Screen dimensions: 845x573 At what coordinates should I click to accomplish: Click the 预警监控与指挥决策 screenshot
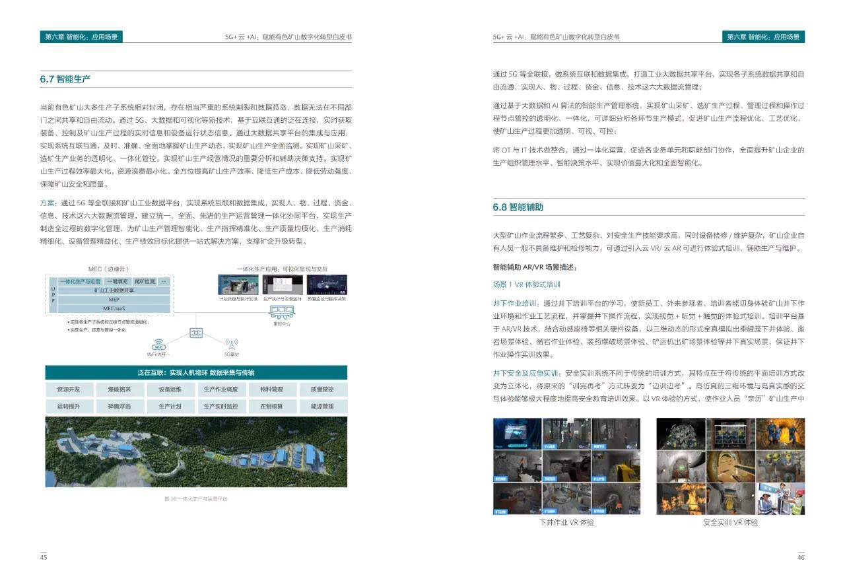(x=327, y=285)
